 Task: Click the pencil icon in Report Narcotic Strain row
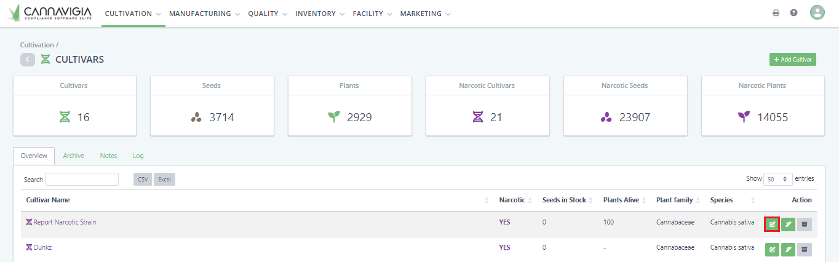[788, 224]
